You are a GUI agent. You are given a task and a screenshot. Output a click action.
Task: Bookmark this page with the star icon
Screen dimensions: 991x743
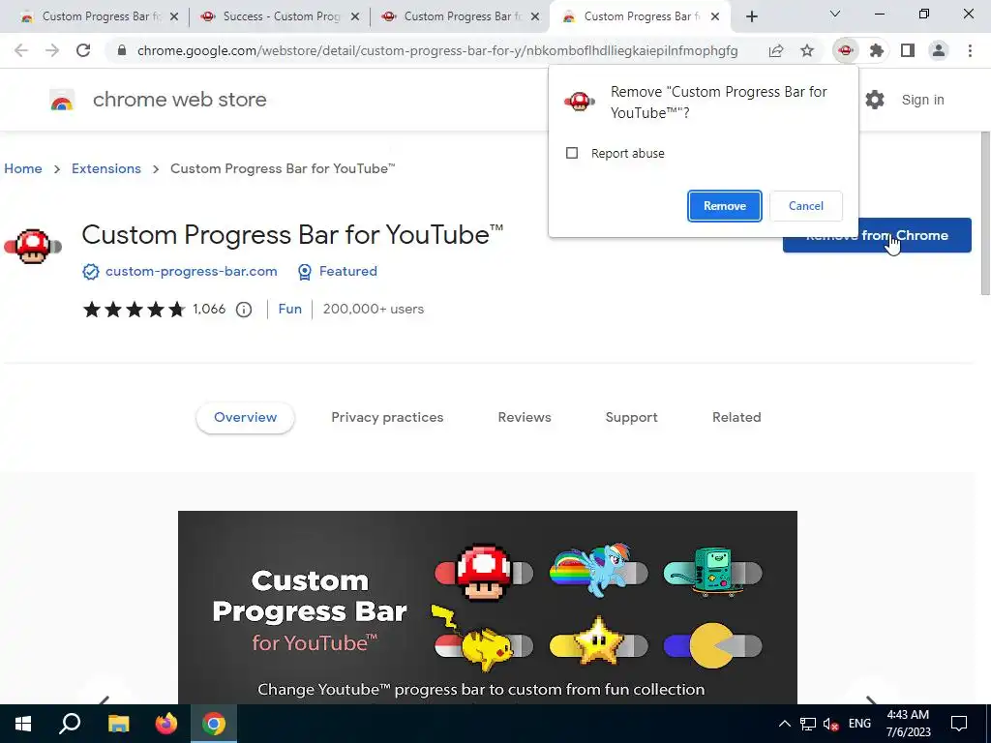pyautogui.click(x=807, y=50)
